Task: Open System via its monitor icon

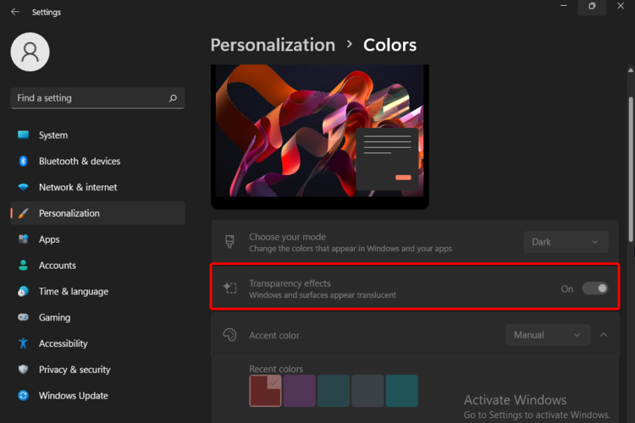Action: pos(23,135)
